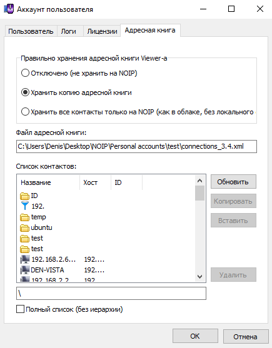Click the Обновить button

pyautogui.click(x=233, y=182)
